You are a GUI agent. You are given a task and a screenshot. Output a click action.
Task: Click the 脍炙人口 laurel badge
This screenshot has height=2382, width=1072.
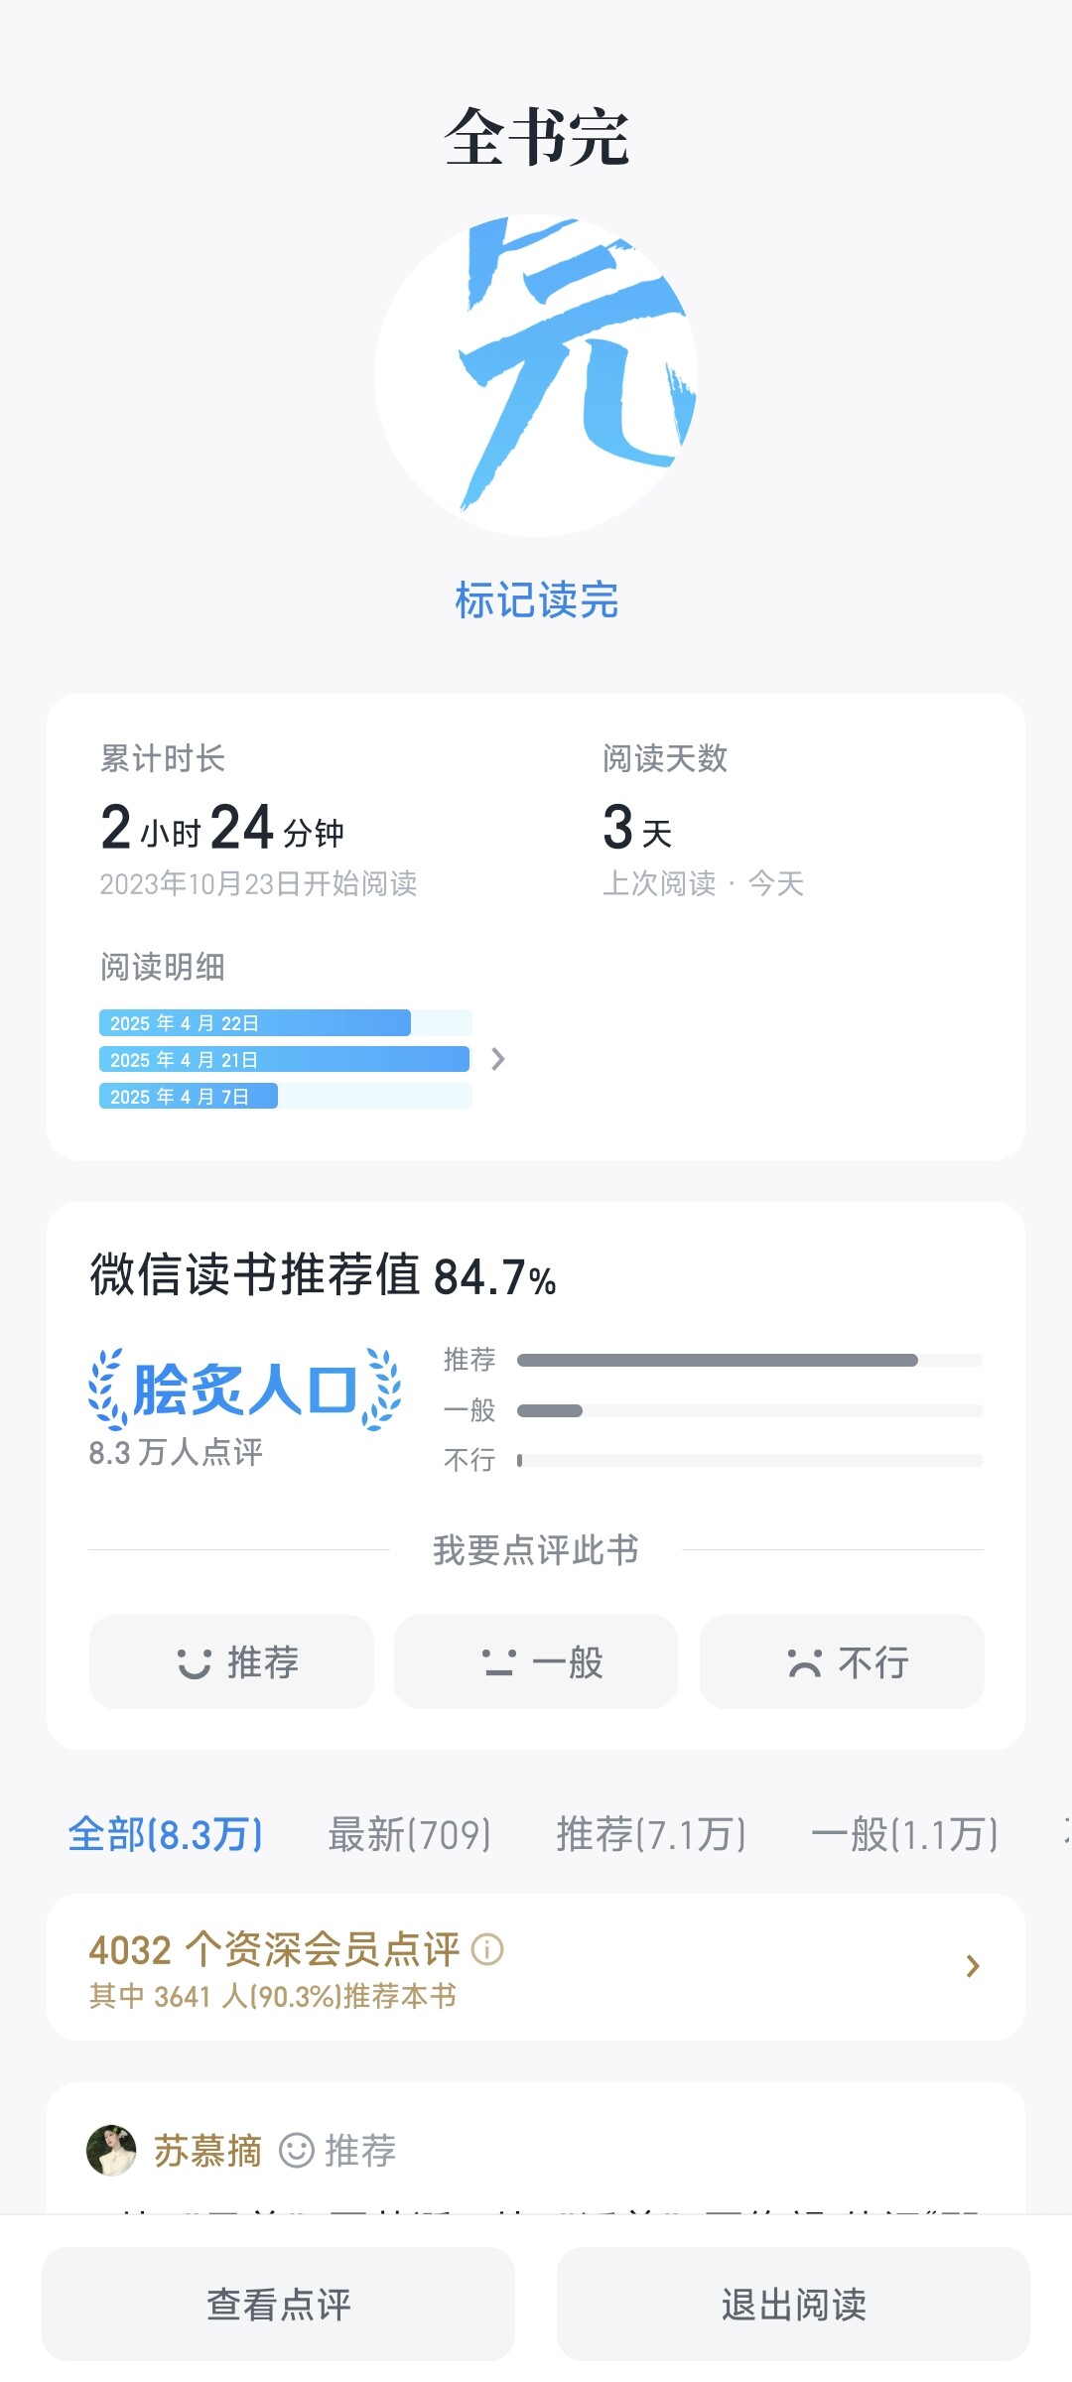[x=244, y=1389]
